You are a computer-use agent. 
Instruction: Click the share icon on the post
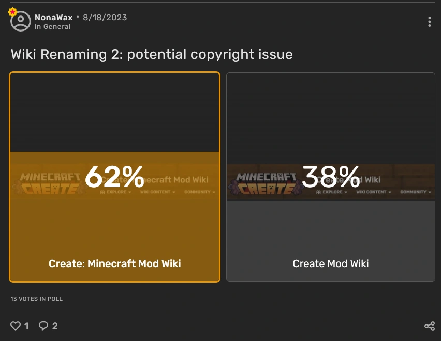tap(430, 326)
